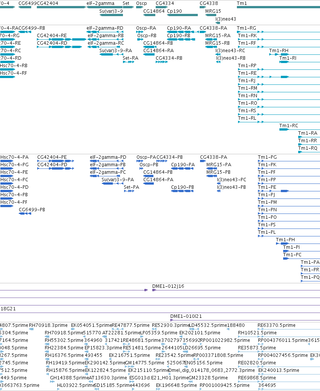320x391 pixels.
Task: Click transcript CG4334-RB label
Action: pos(169,58)
